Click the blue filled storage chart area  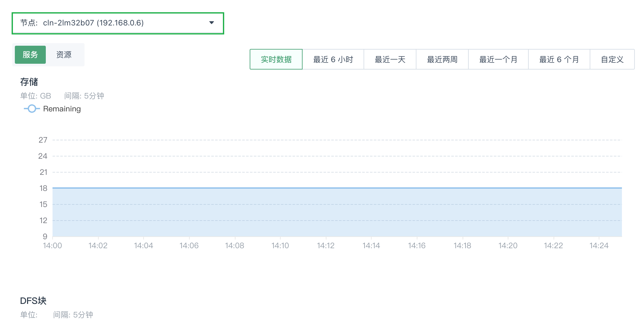tap(337, 212)
